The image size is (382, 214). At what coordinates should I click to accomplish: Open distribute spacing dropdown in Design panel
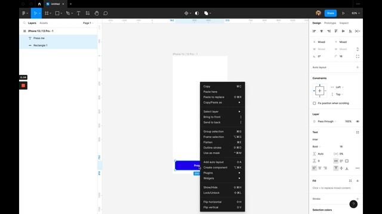(x=358, y=31)
